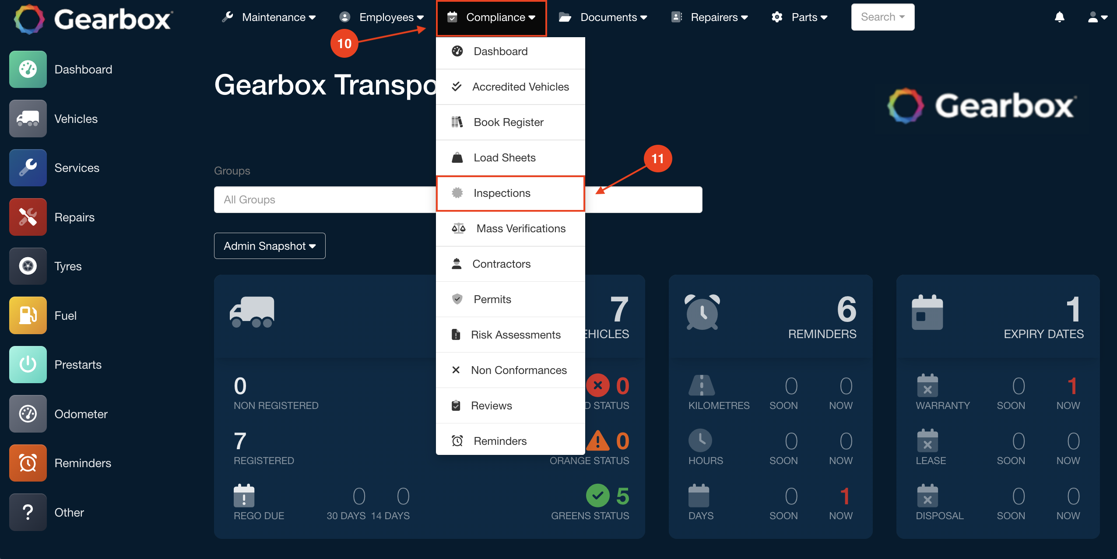Open the Fuel pump icon in sidebar

click(28, 315)
